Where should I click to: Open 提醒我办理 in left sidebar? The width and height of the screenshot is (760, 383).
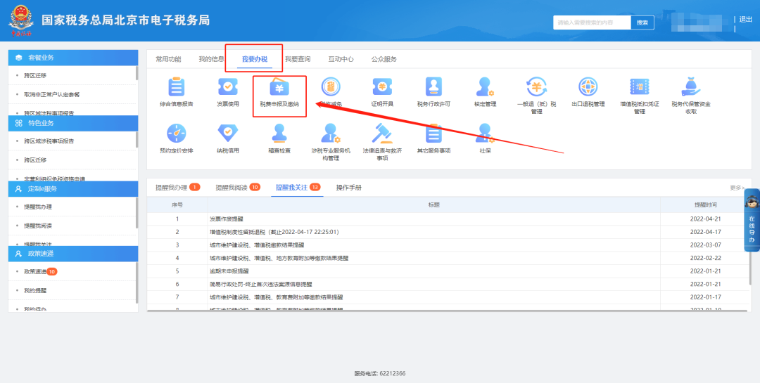click(x=38, y=207)
